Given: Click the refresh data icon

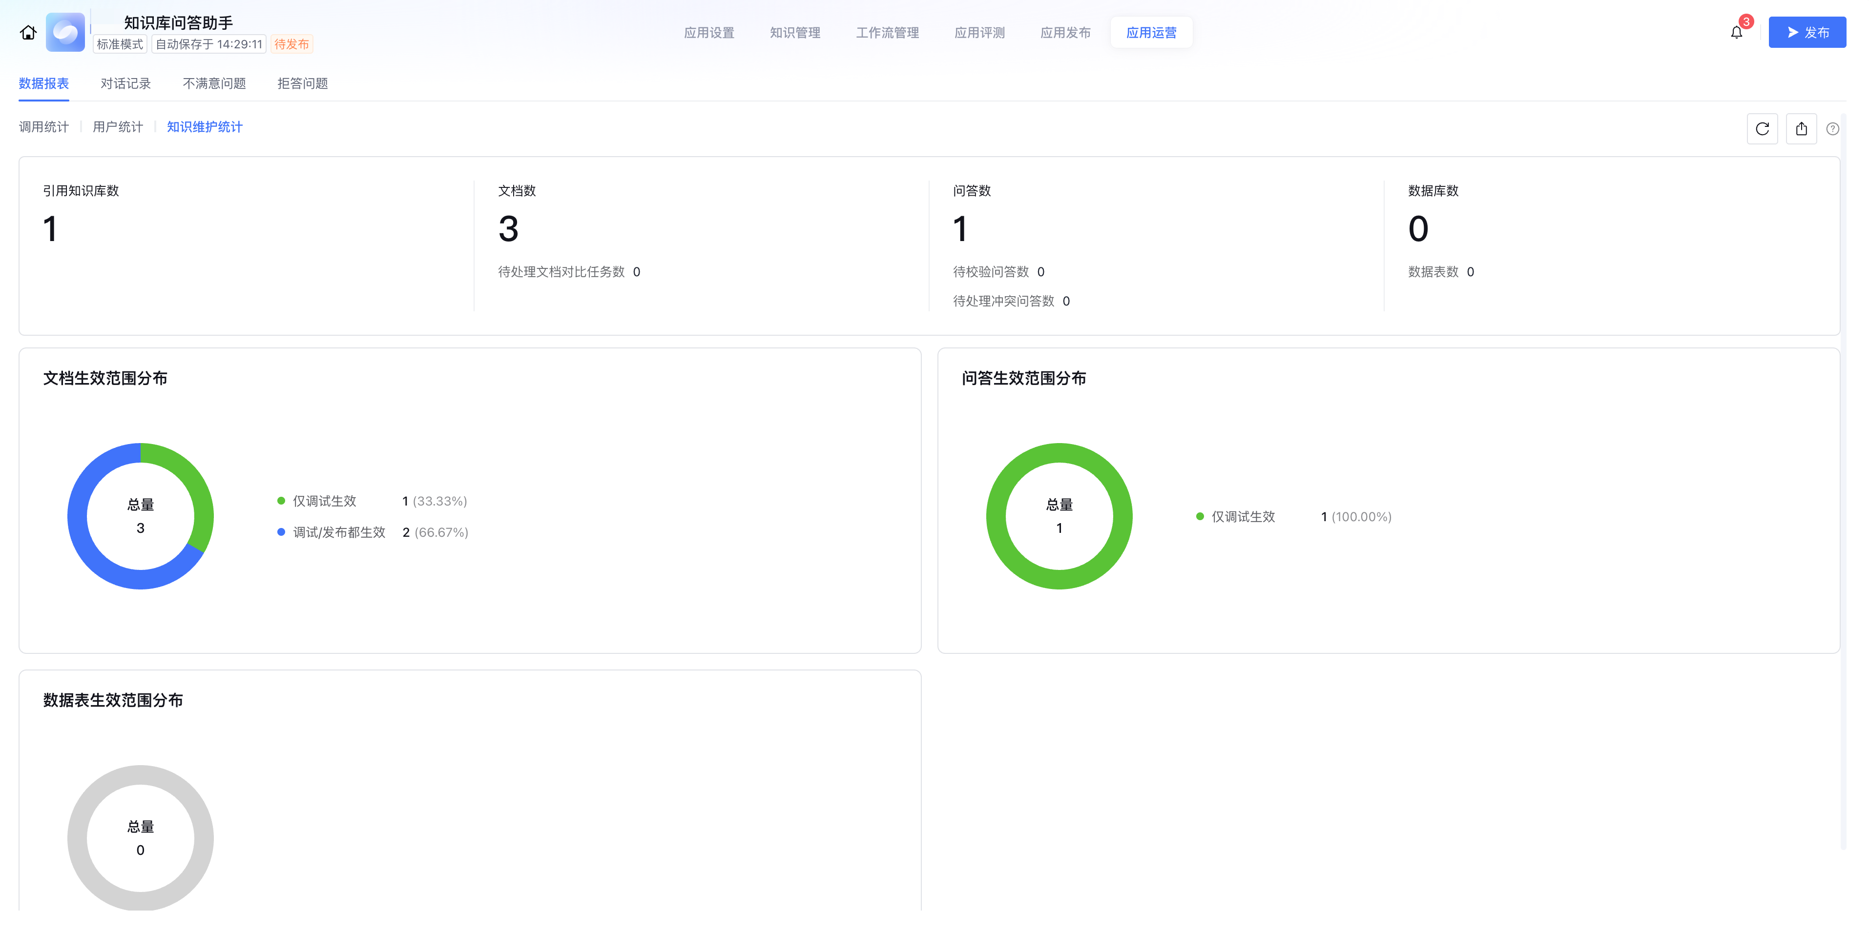Looking at the screenshot, I should [x=1763, y=129].
